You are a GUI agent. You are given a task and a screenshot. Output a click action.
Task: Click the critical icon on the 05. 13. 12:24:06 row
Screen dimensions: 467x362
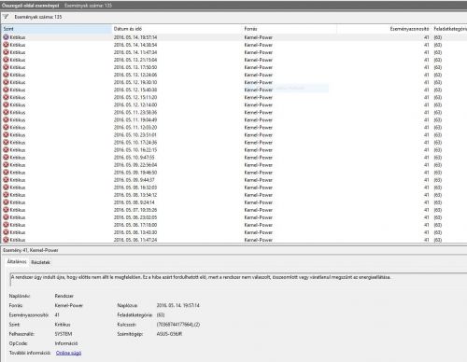pos(6,75)
